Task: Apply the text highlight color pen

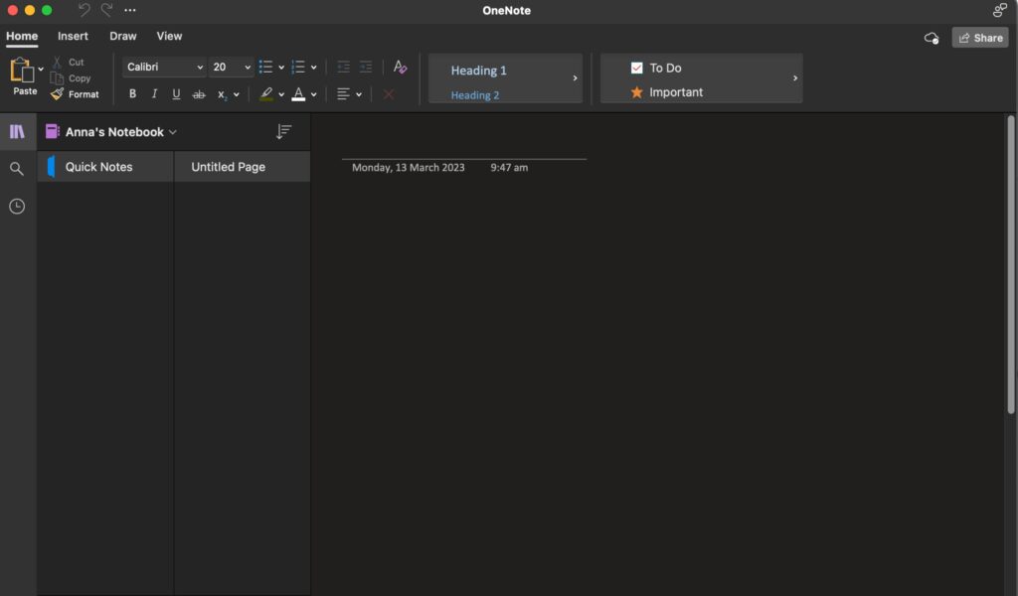Action: [266, 94]
